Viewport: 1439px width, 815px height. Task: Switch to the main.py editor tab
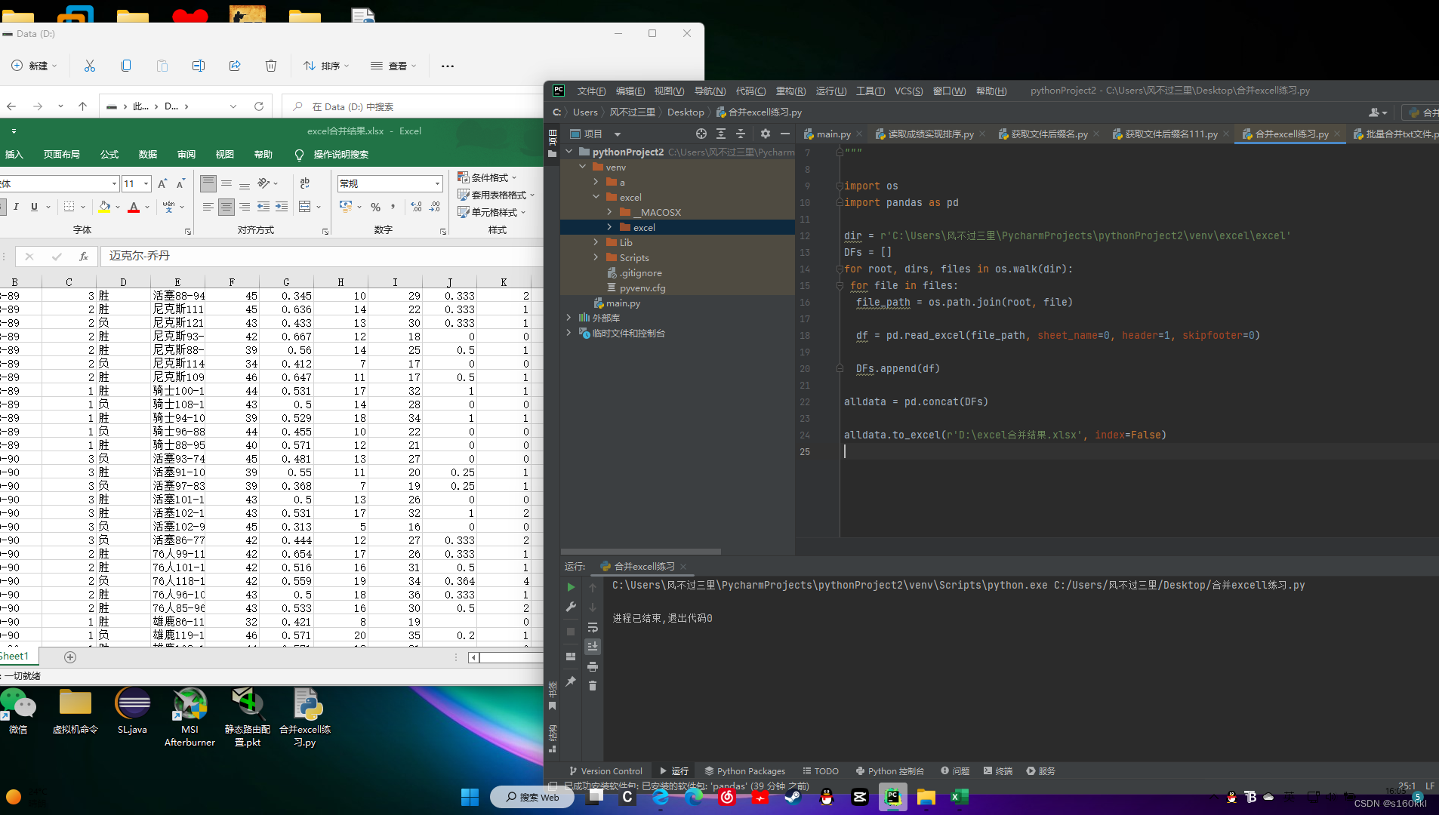[x=833, y=134]
